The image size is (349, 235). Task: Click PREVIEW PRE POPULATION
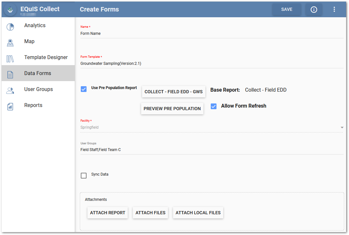point(172,109)
